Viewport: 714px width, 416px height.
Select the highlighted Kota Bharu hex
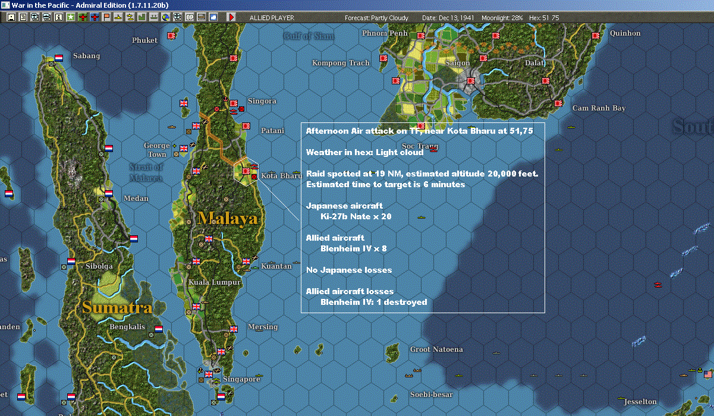[x=246, y=172]
